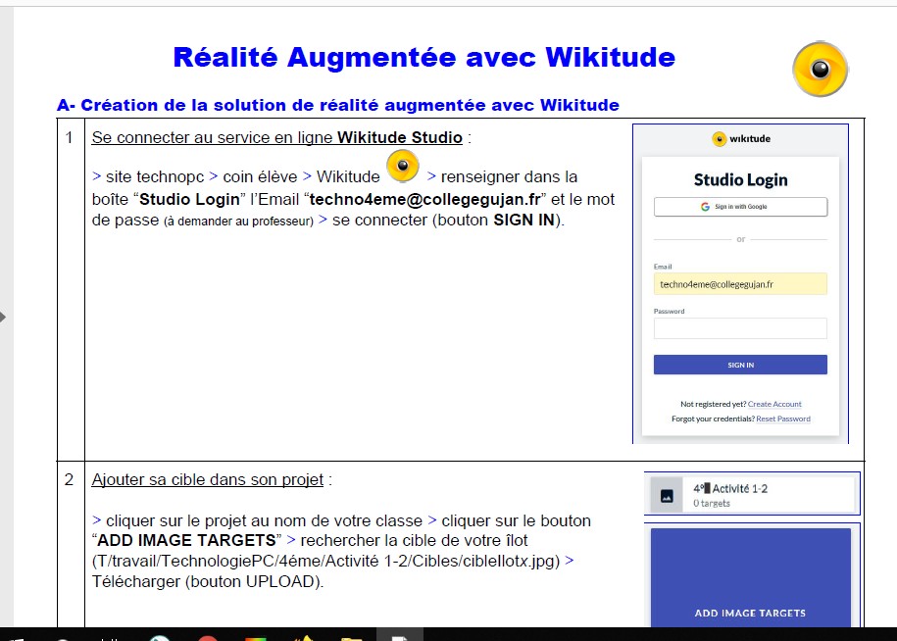Click the image icon beside Activité 1-2
Image resolution: width=897 pixels, height=641 pixels.
[x=667, y=496]
